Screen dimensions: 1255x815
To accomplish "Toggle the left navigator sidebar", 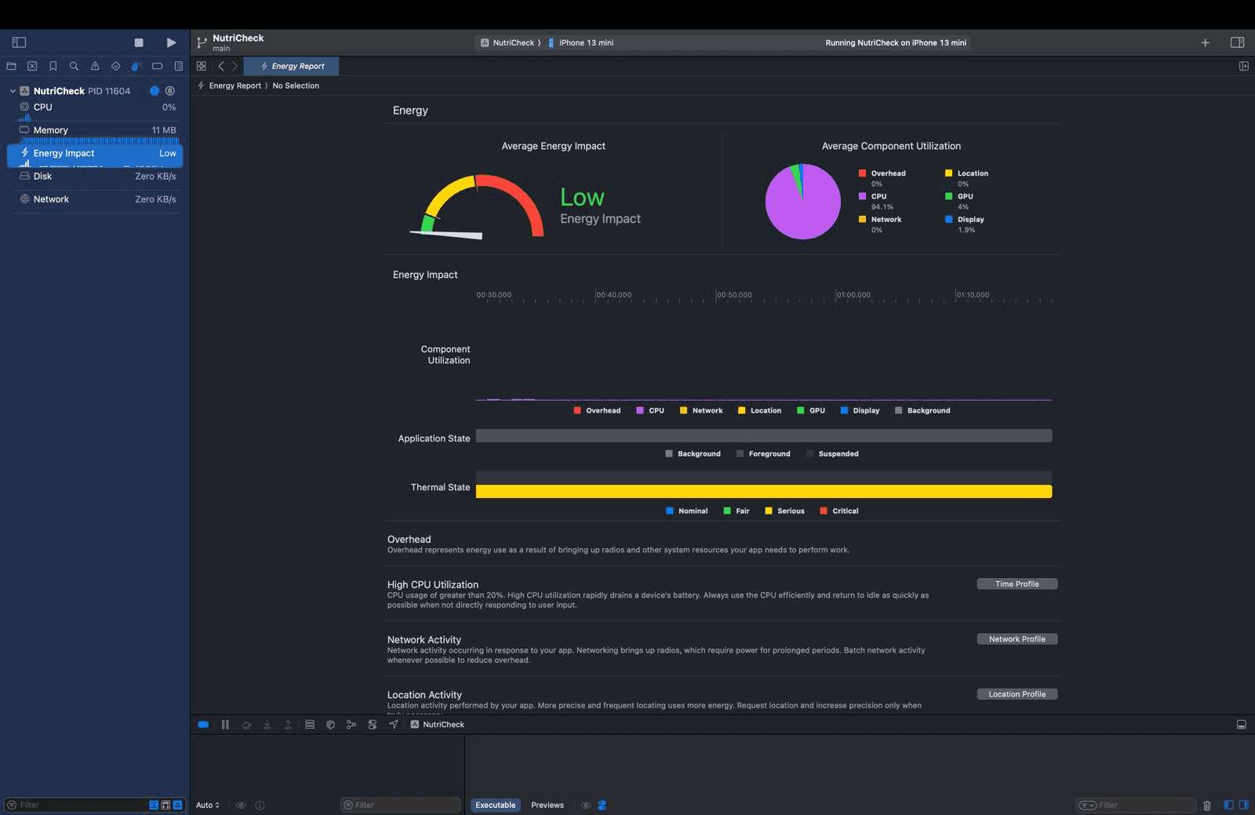I will point(20,42).
